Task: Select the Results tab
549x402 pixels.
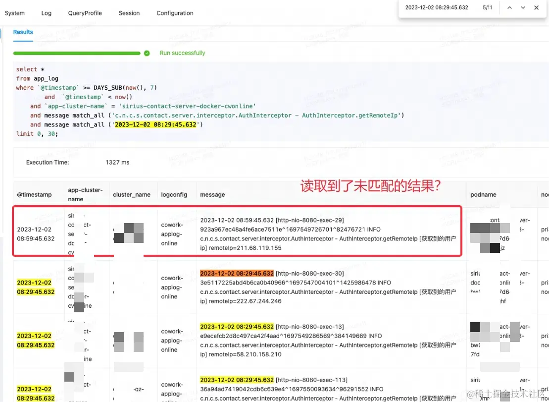Action: point(23,32)
